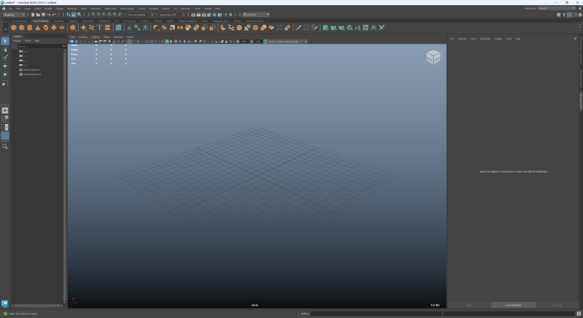The width and height of the screenshot is (583, 318).
Task: Activate the Move tool in toolbox
Action: coord(5,66)
